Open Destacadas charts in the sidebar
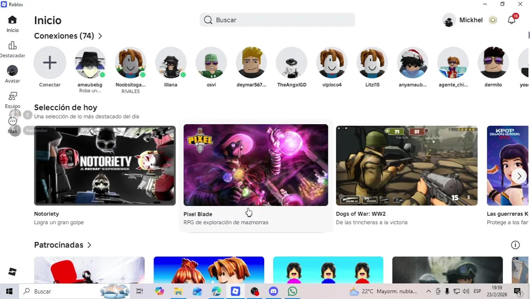 coord(12,49)
